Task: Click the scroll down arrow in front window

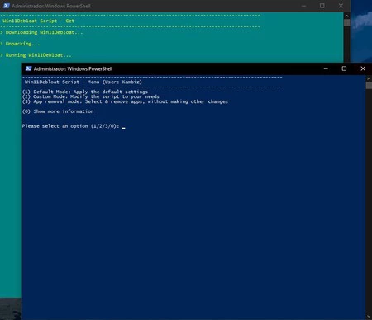Action: pos(369,317)
